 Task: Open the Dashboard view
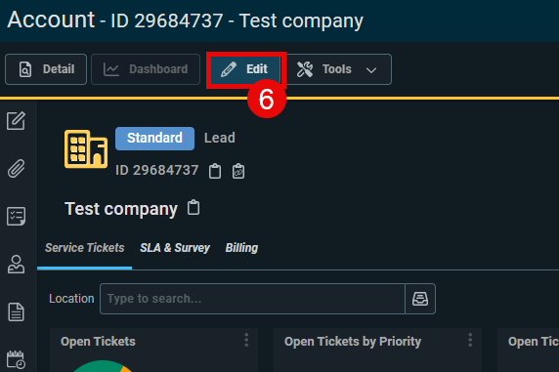(x=146, y=69)
